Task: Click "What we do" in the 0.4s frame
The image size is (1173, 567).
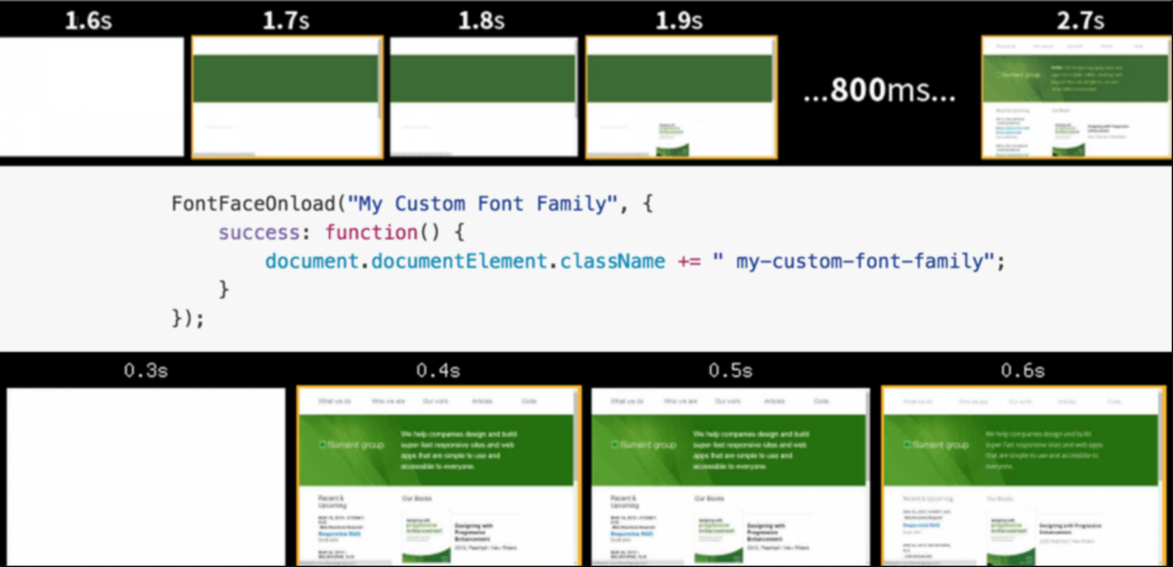Action: 335,401
